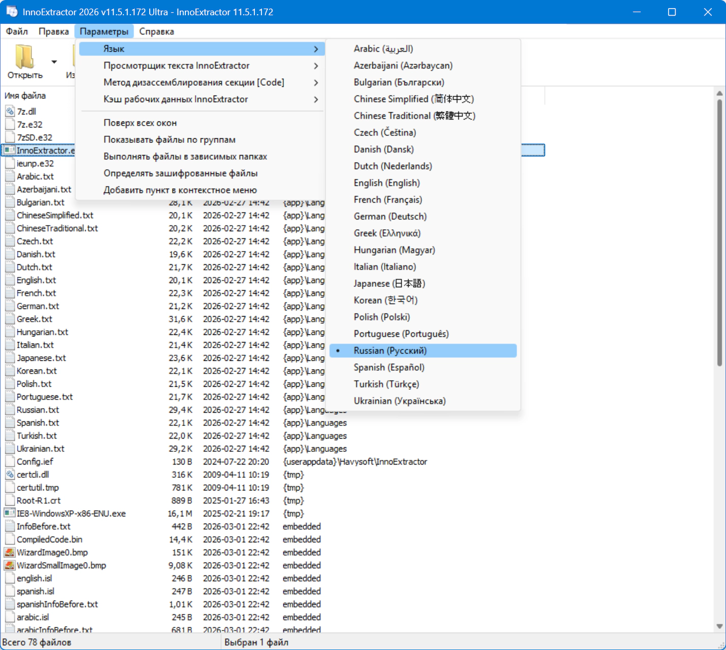
Task: Click the IE8-WindowsXP-x86-ENU.exe file icon
Action: tap(9, 514)
